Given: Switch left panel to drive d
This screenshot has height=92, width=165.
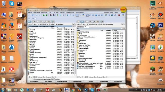Looking at the screenshot, I should click(x=33, y=22).
